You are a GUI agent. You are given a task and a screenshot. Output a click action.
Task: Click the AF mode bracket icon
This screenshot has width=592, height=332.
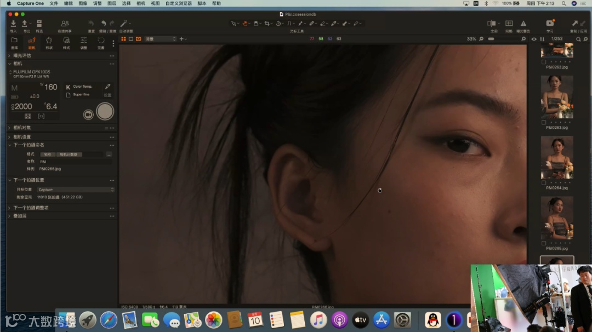tap(41, 117)
